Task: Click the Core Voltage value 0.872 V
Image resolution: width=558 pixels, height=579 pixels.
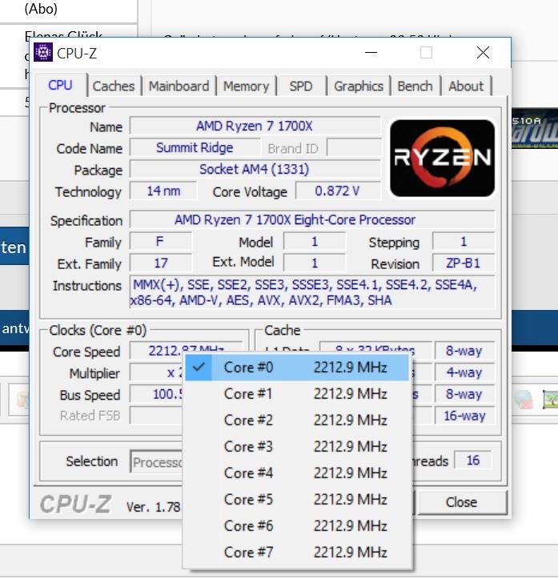Action: 338,191
